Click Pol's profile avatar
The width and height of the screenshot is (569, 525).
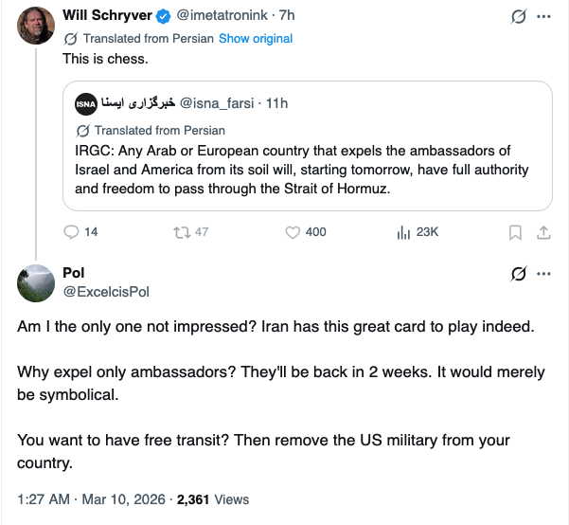36,281
